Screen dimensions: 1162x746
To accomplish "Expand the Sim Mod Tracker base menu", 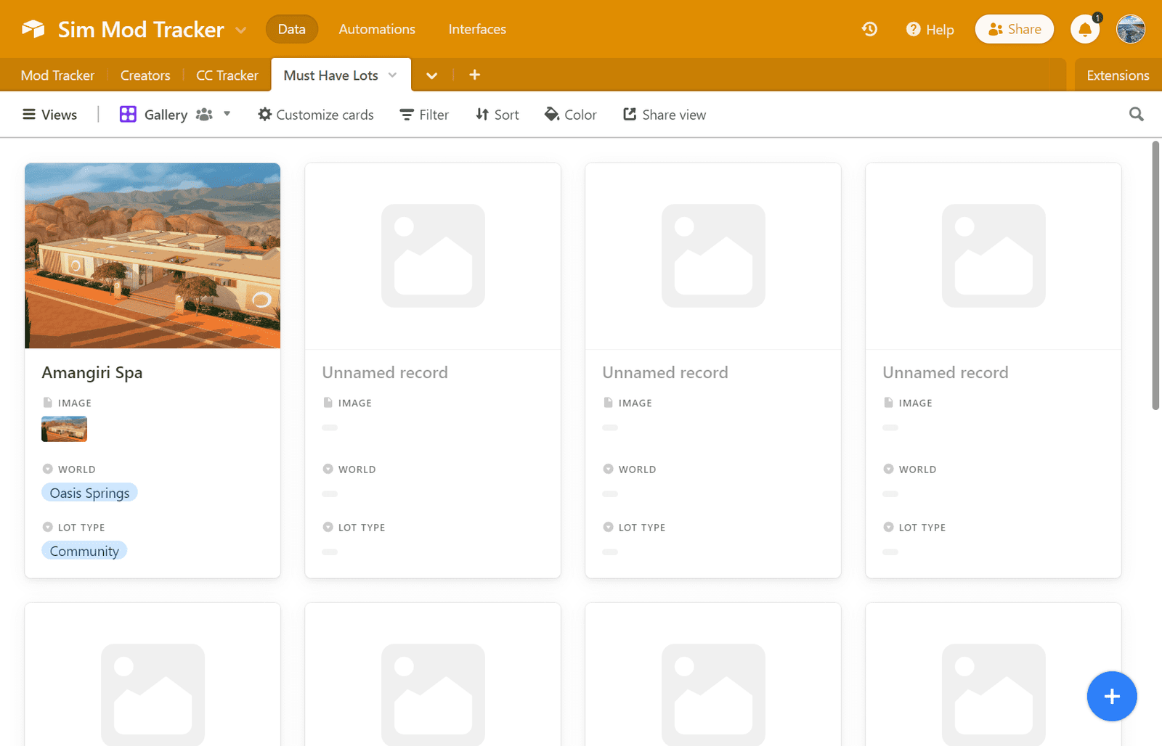I will pos(241,30).
